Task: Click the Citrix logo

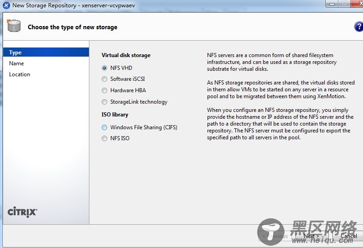Action: click(x=22, y=212)
